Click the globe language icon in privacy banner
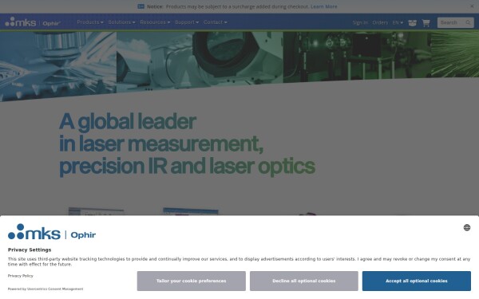Image resolution: width=479 pixels, height=299 pixels. pyautogui.click(x=467, y=227)
